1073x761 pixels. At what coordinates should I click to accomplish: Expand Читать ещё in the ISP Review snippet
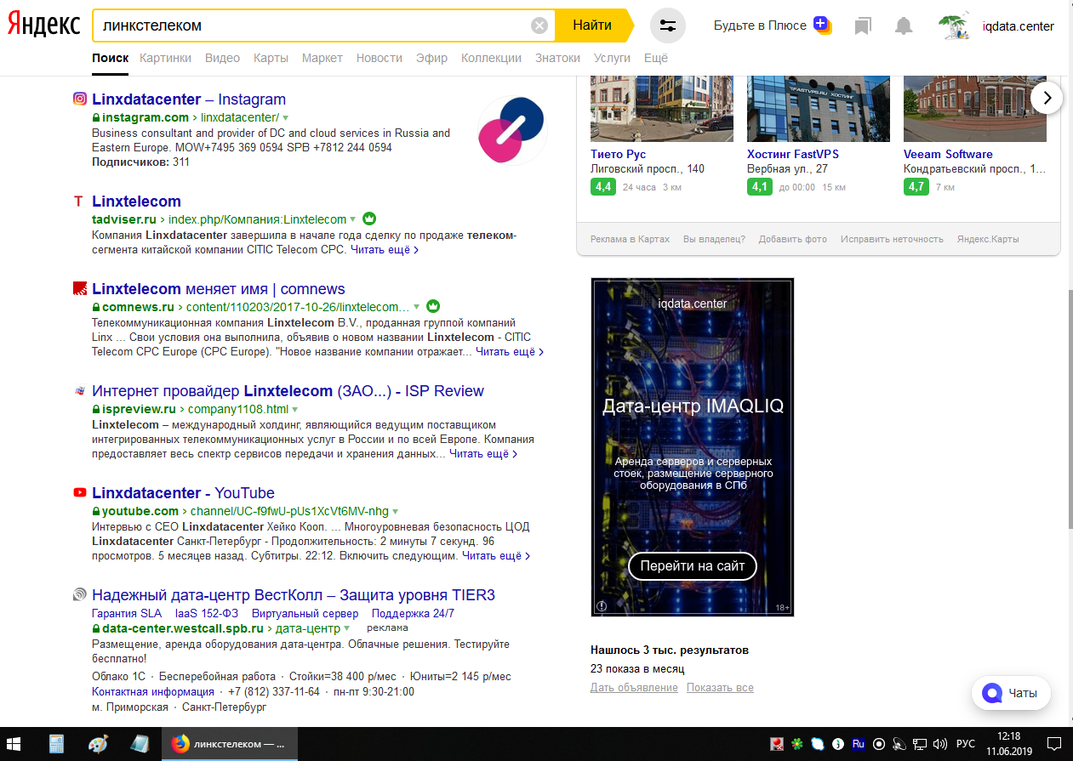click(483, 454)
